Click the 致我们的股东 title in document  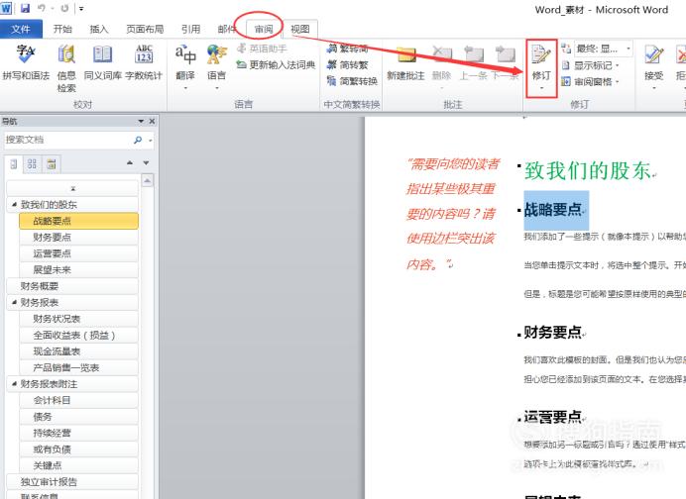point(588,170)
